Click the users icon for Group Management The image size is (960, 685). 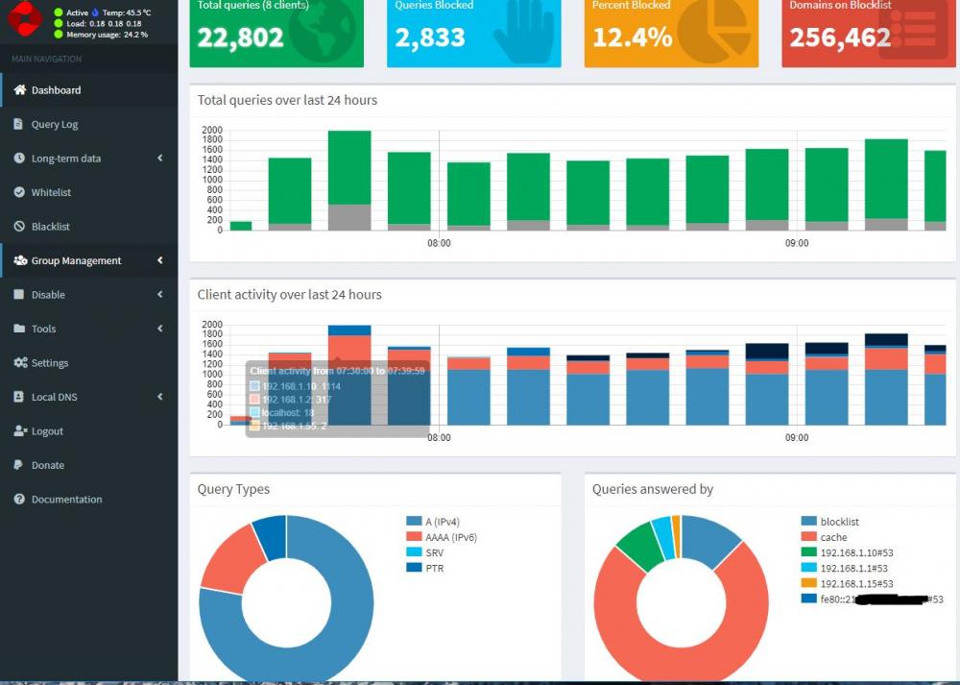(x=20, y=260)
